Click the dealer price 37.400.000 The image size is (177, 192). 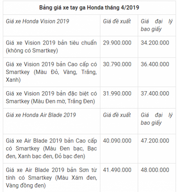[x=155, y=93]
